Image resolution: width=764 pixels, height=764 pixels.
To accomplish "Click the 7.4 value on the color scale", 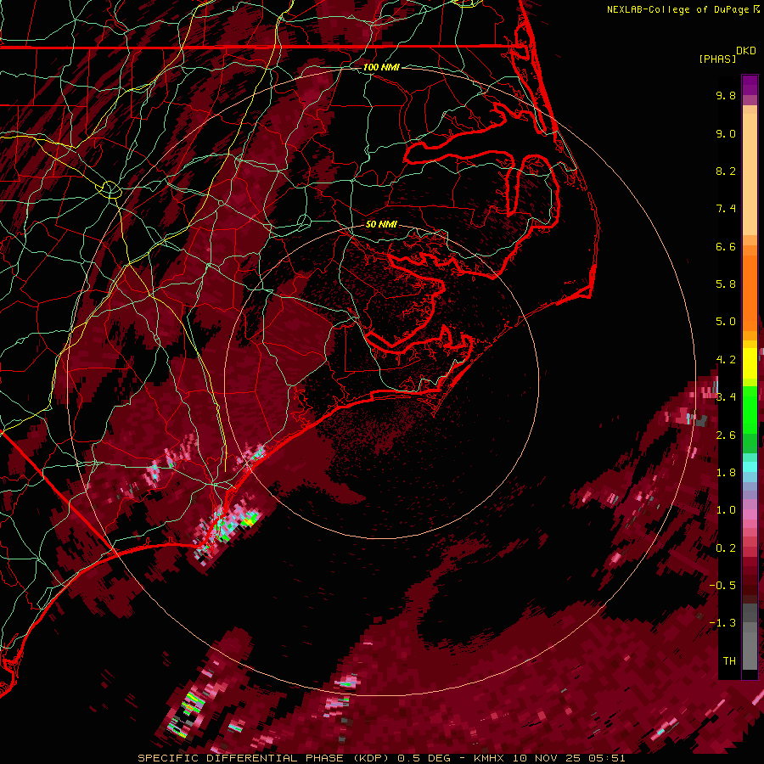I will 726,209.
